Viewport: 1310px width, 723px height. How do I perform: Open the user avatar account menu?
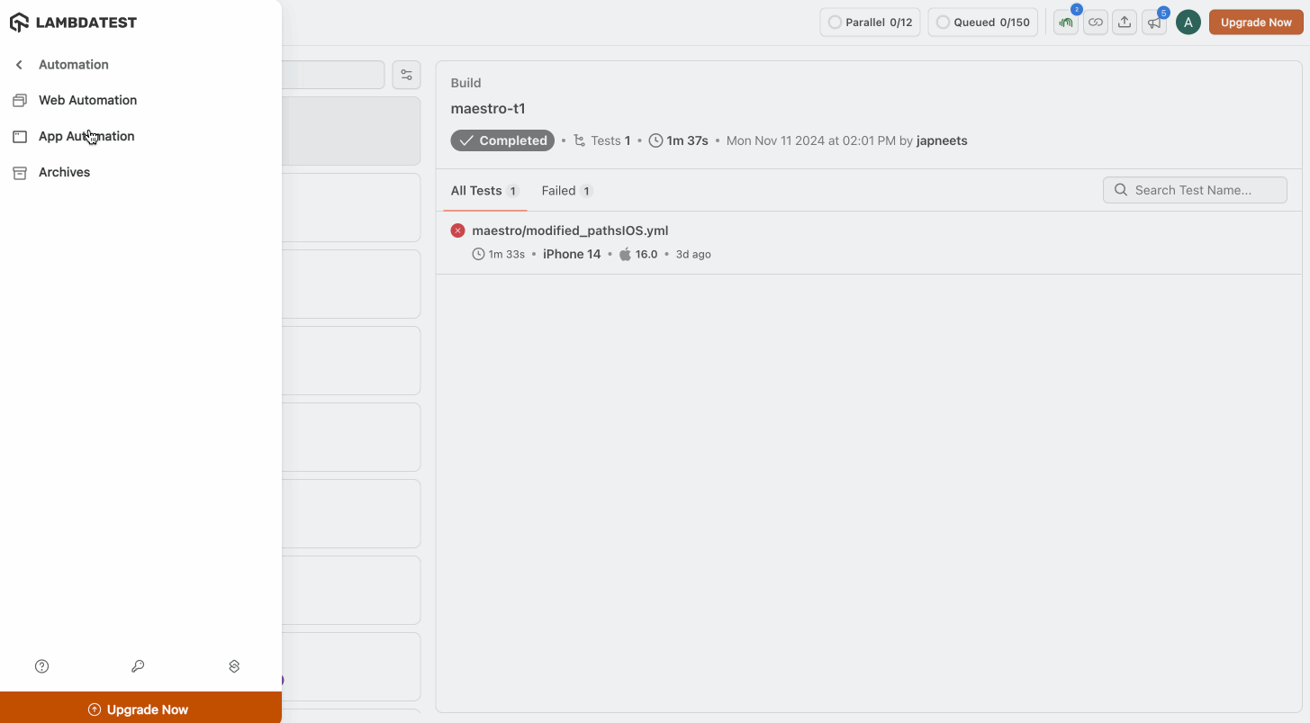click(1188, 23)
